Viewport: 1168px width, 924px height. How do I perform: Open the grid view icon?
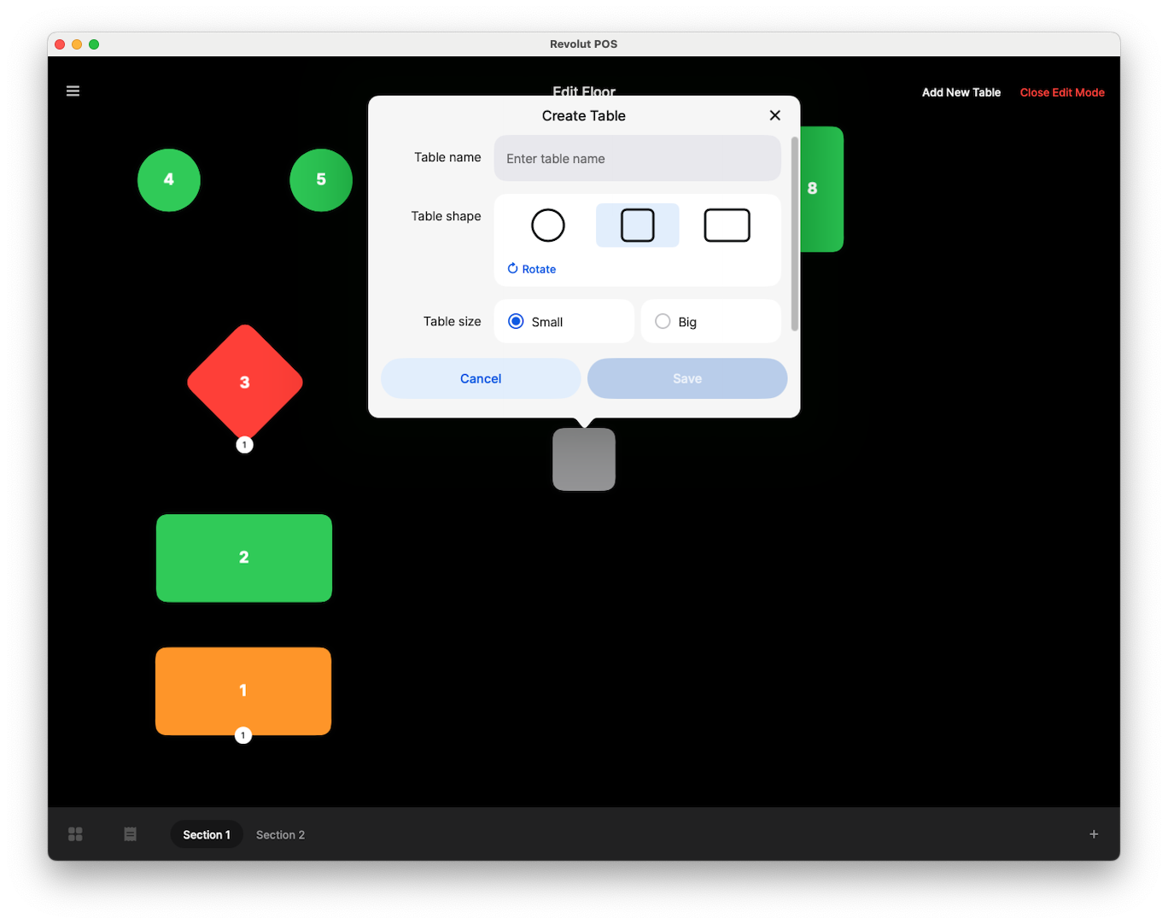click(x=75, y=834)
